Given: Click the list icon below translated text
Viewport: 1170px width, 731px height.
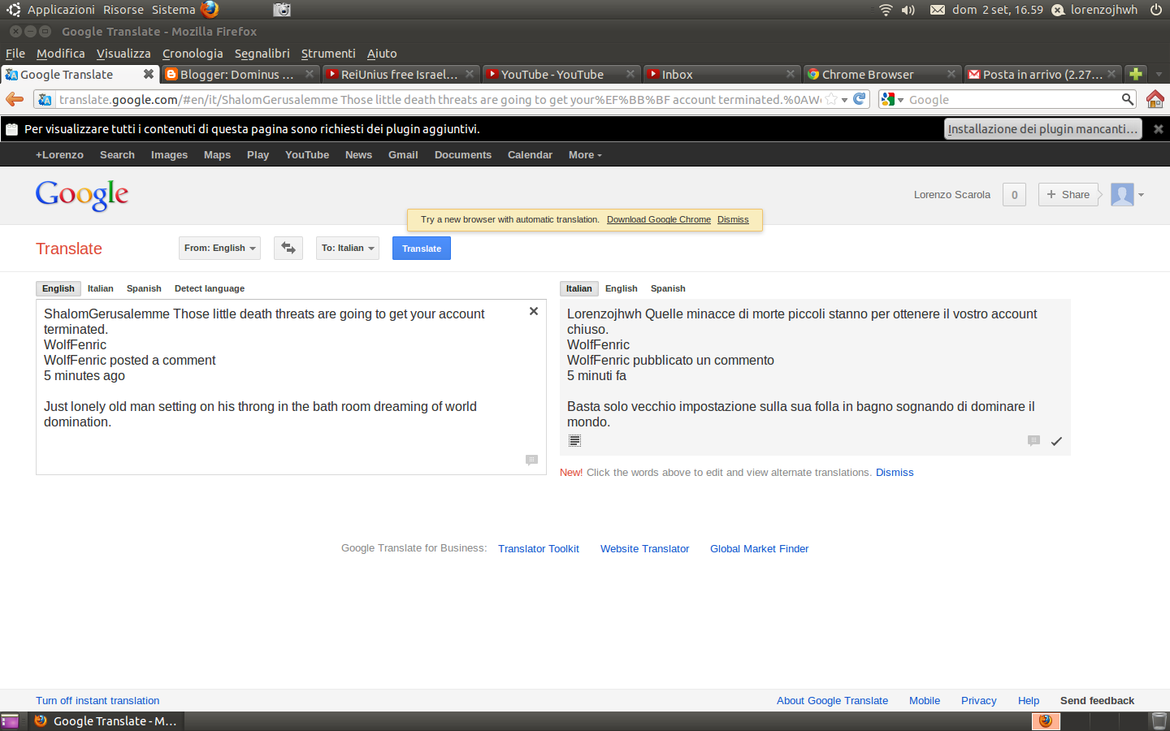Looking at the screenshot, I should point(574,441).
